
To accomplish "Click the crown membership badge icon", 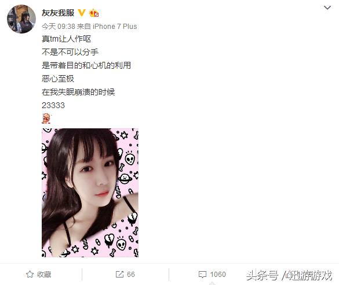I will coord(94,13).
